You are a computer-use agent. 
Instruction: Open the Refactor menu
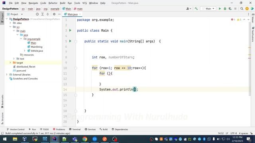[x=53, y=3]
